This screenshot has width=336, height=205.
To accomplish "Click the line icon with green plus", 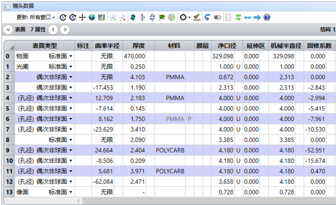I will click(x=113, y=17).
